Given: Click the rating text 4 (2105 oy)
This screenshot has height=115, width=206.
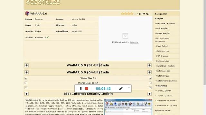Looking at the screenshot, I should (x=143, y=14).
